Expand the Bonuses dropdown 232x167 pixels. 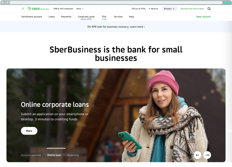(x=169, y=9)
